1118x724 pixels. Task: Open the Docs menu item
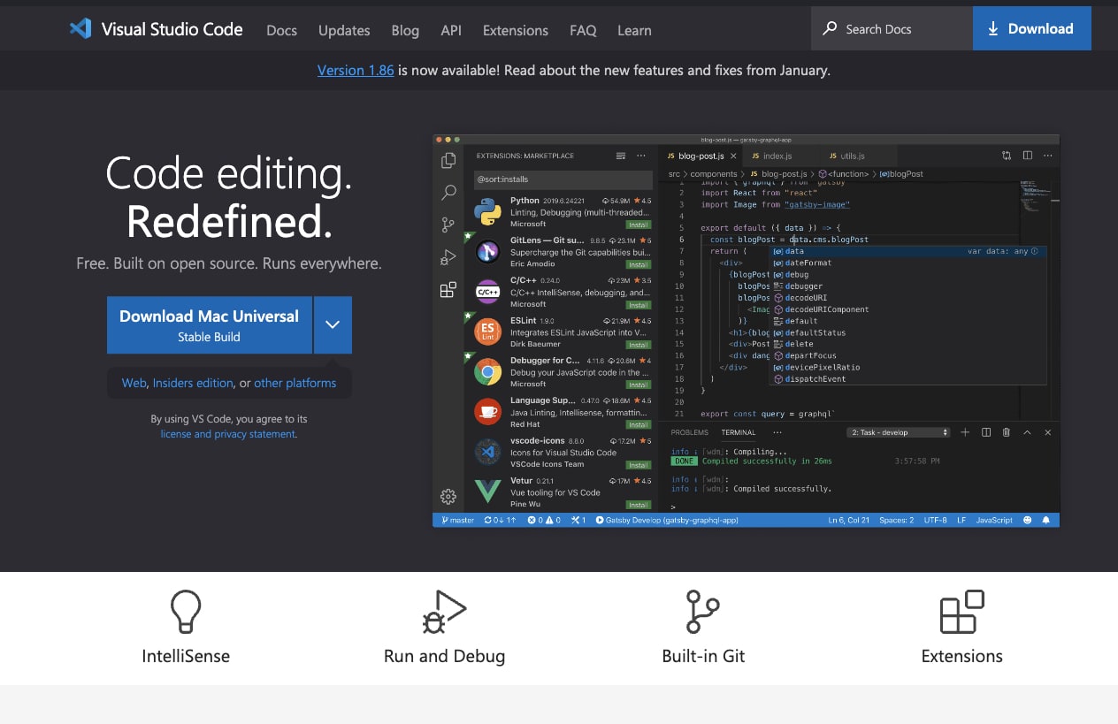[x=281, y=30]
